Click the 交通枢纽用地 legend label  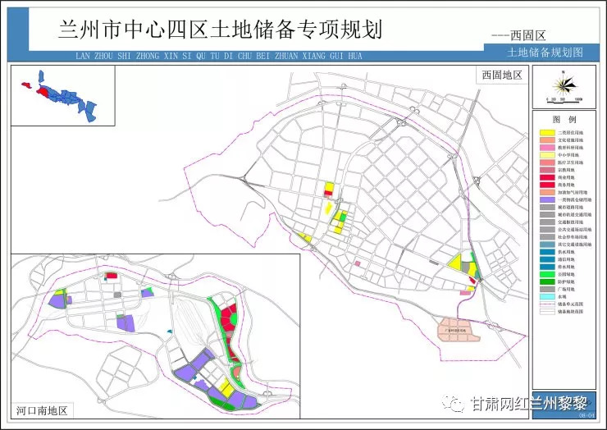[x=570, y=222]
